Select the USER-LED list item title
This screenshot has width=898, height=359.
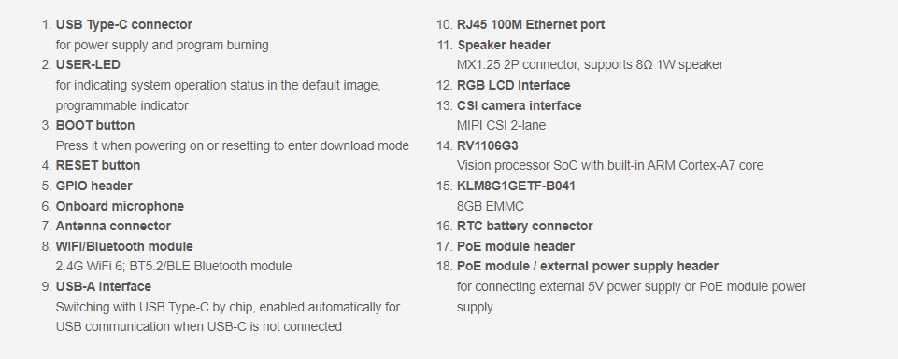pyautogui.click(x=88, y=64)
